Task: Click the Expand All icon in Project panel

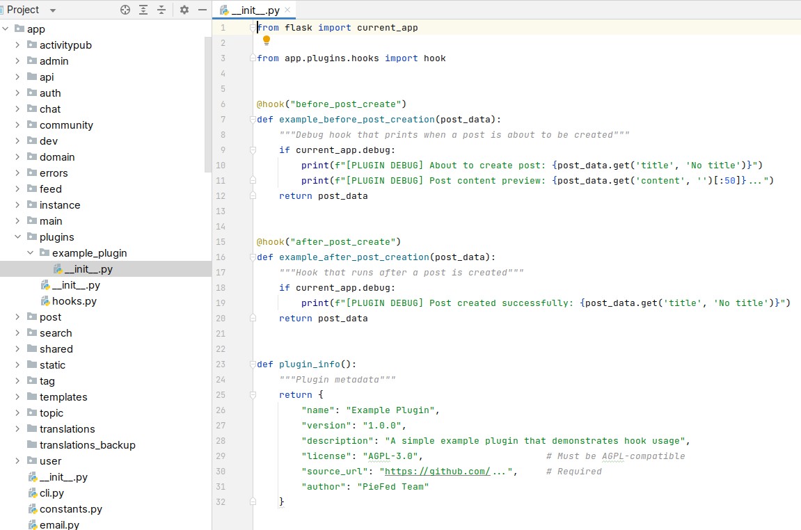Action: 143,10
